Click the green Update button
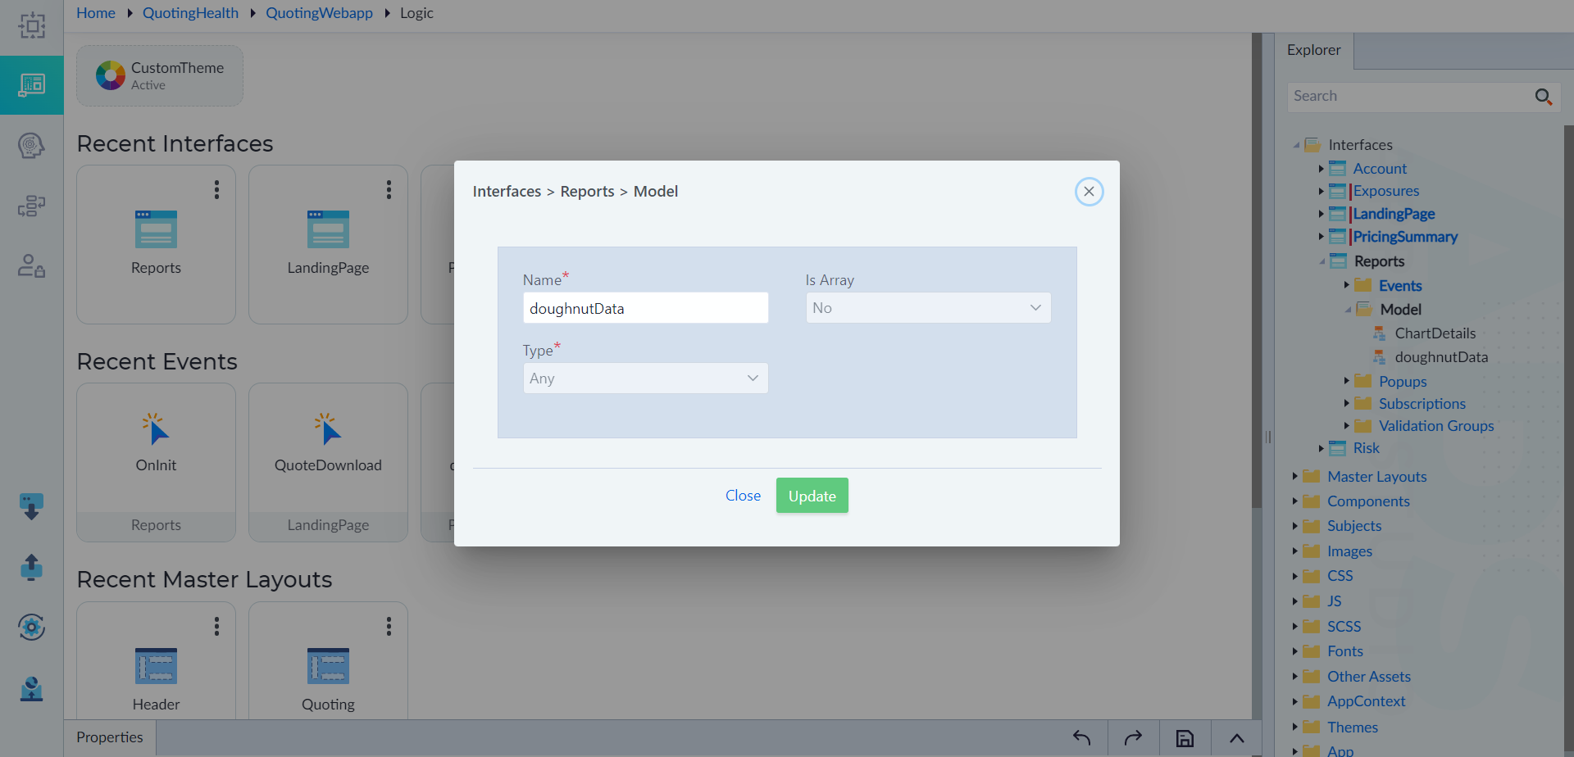Screen dimensions: 1574x757 (x=812, y=496)
